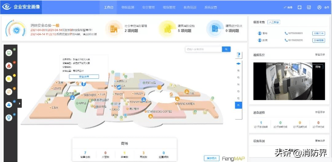The image size is (332, 162).
Task: Click the ATM label on the map
Action: [115, 115]
